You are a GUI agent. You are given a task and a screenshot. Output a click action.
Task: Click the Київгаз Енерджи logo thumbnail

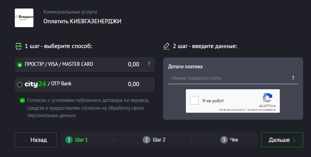[24, 17]
